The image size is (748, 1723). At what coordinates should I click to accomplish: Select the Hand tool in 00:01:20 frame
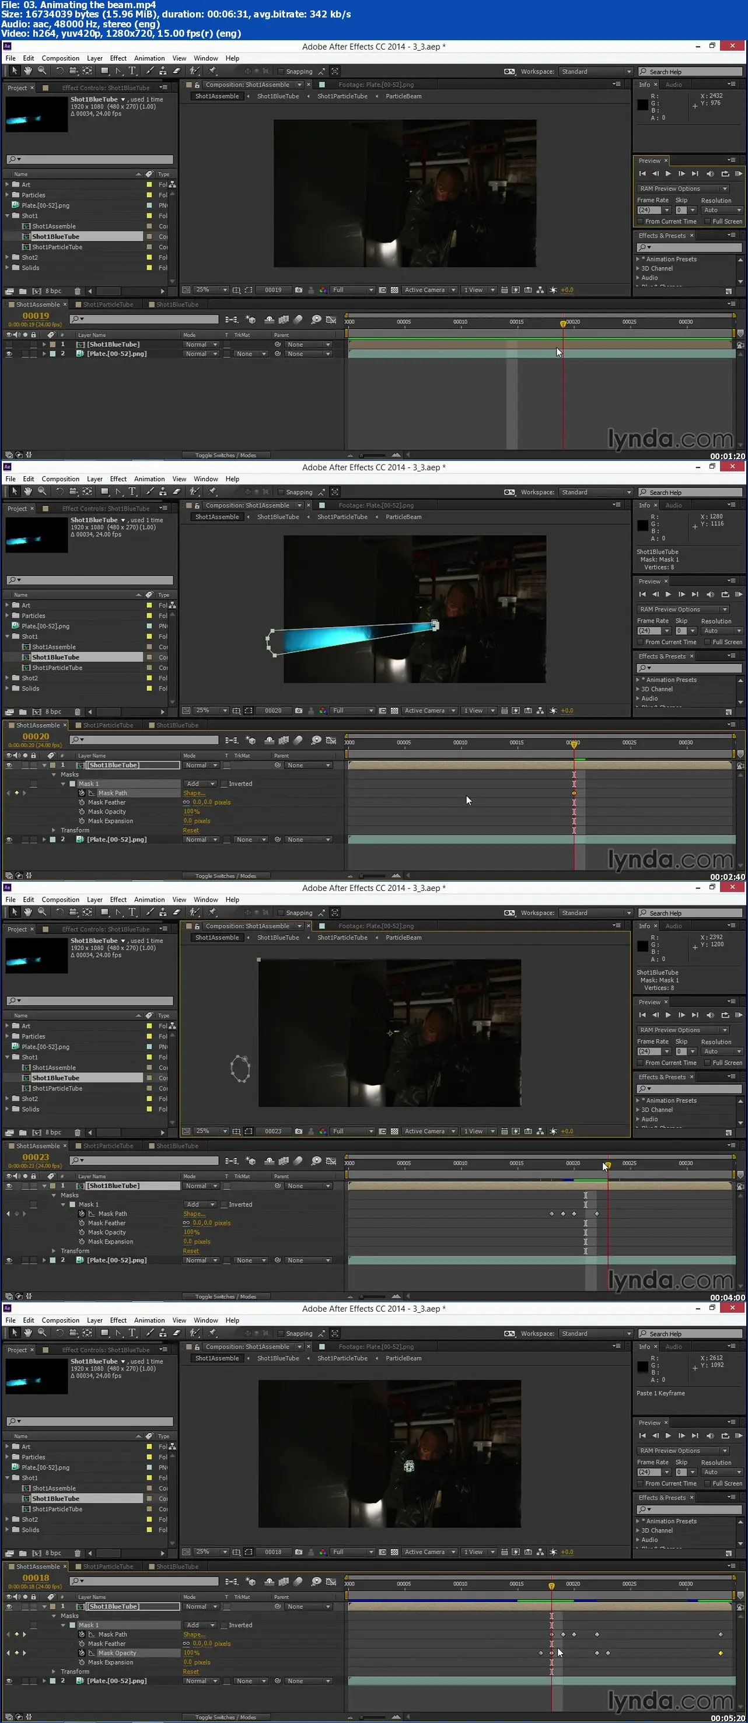point(28,71)
